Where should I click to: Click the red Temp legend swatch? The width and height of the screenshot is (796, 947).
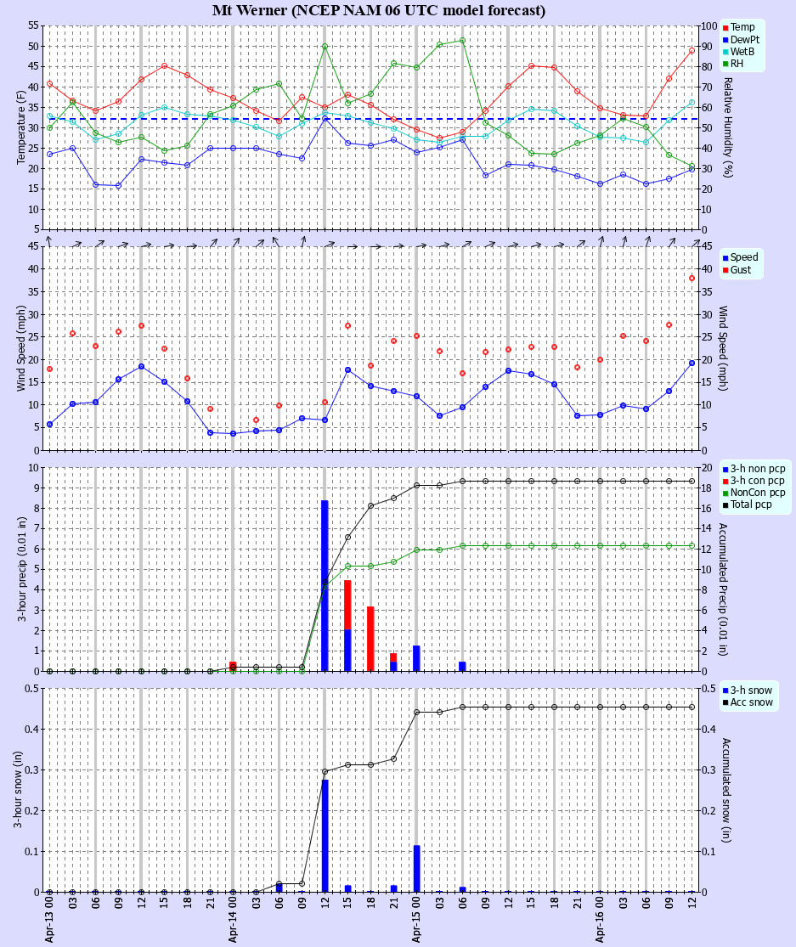coord(725,28)
